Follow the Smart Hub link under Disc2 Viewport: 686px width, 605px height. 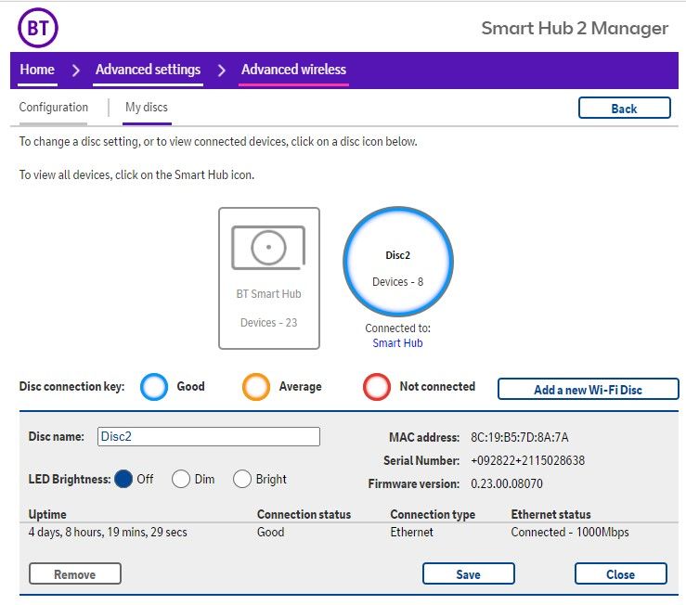[397, 343]
